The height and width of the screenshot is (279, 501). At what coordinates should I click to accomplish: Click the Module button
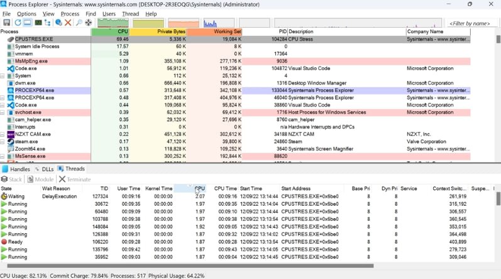tap(40, 179)
